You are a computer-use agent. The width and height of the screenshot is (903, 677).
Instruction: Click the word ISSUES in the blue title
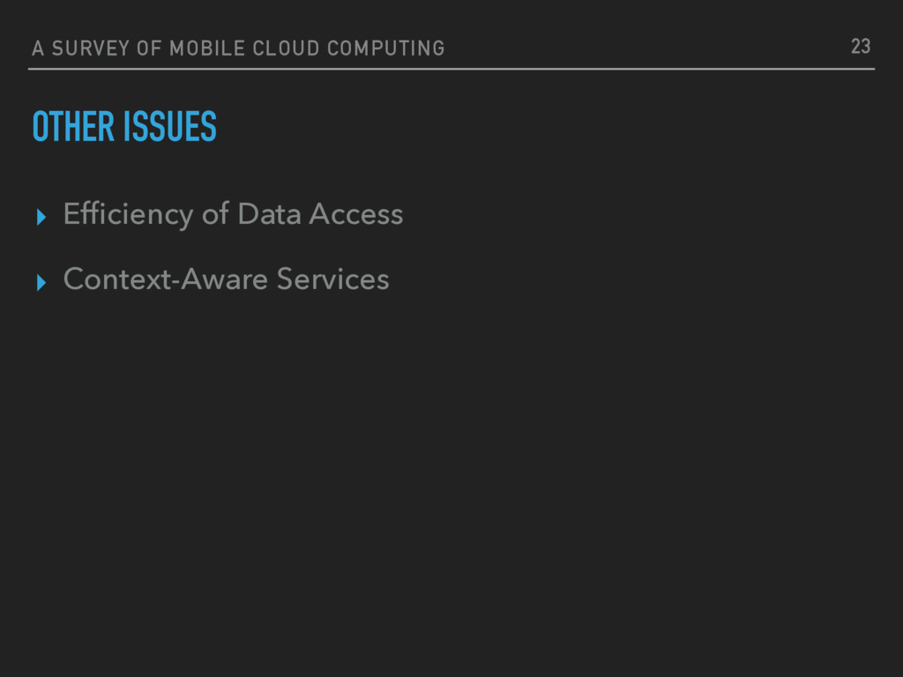point(170,127)
